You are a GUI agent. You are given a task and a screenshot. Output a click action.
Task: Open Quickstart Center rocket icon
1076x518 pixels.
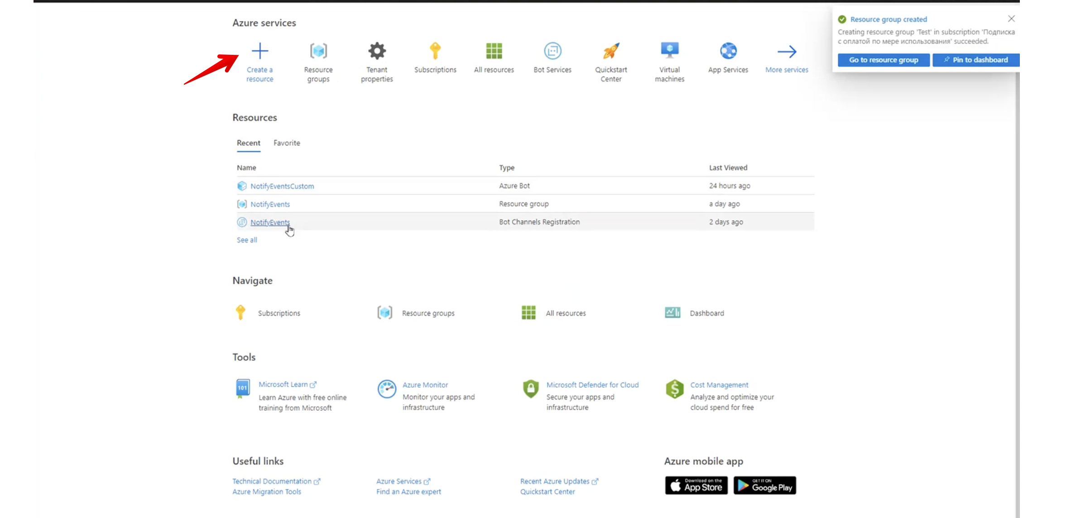pos(611,51)
